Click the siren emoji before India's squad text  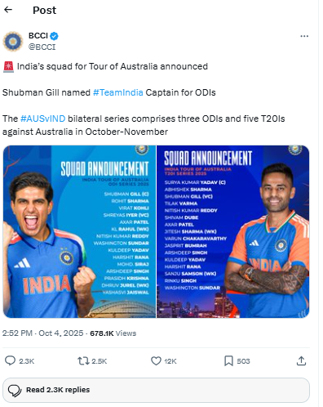point(8,67)
